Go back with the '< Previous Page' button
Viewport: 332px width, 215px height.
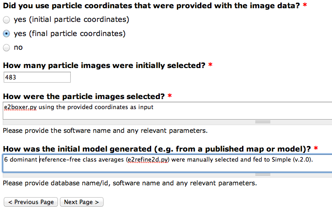[31, 202]
